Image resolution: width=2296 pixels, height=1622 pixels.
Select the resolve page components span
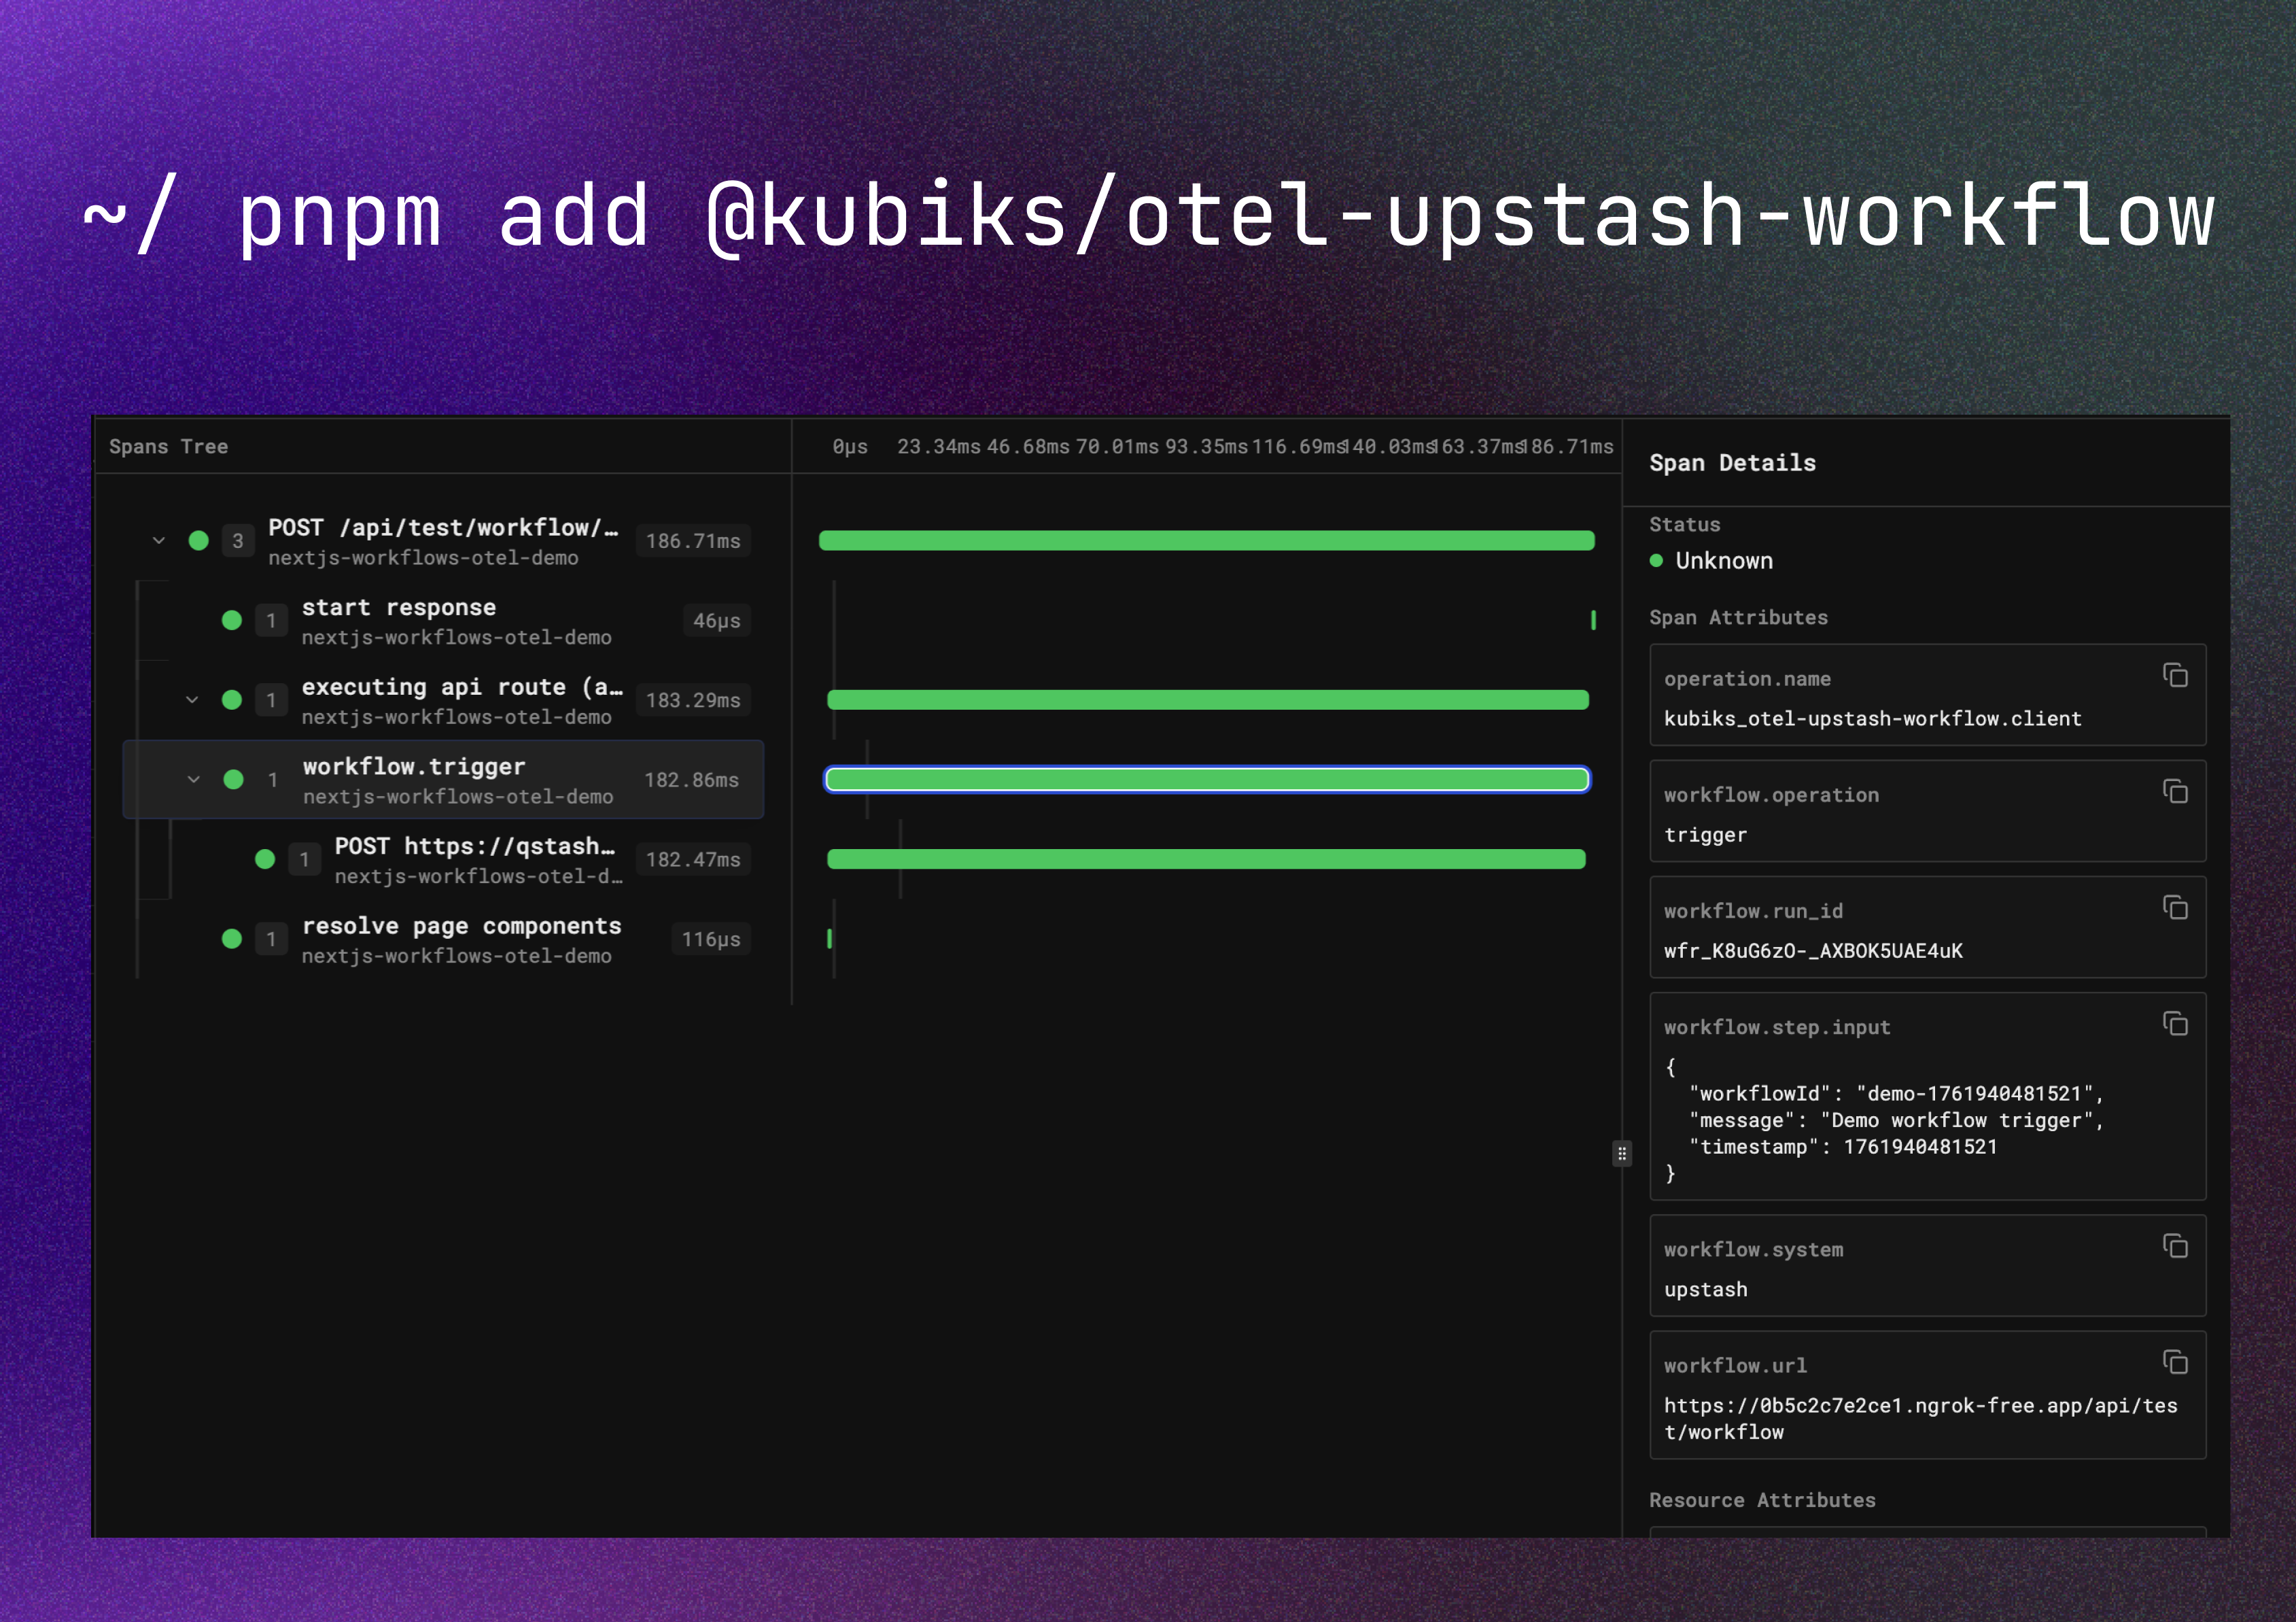[x=461, y=926]
